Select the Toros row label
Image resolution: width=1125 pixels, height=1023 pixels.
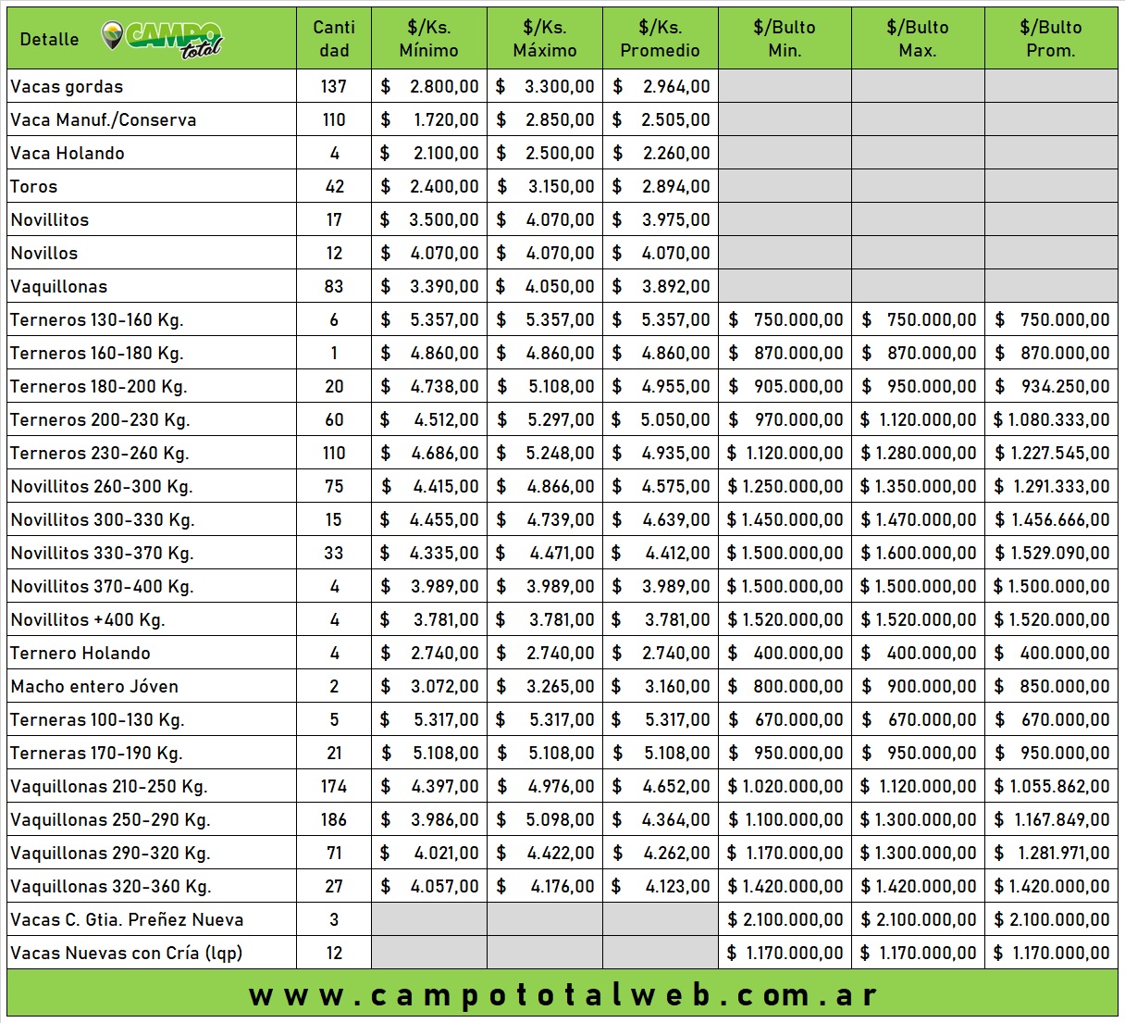[34, 187]
